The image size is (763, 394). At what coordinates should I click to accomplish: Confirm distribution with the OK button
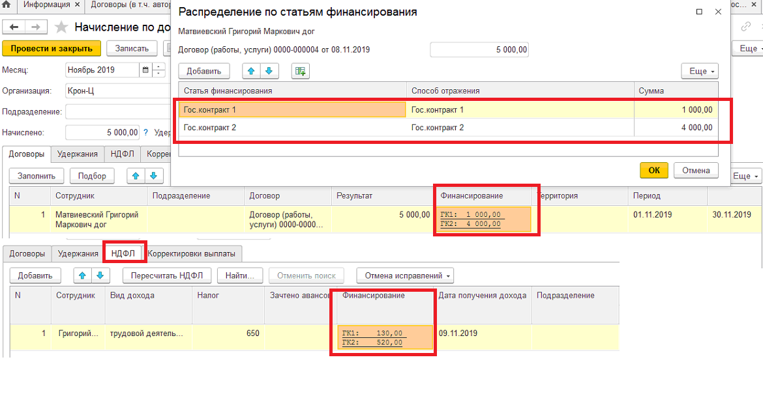[655, 170]
